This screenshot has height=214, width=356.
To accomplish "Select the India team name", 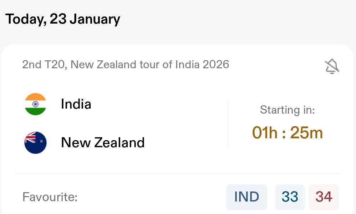I will [76, 104].
